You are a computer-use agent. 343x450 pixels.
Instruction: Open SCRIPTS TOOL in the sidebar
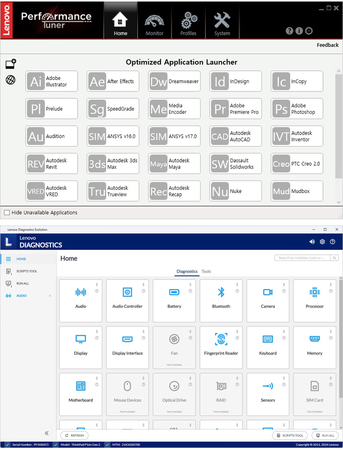[28, 271]
